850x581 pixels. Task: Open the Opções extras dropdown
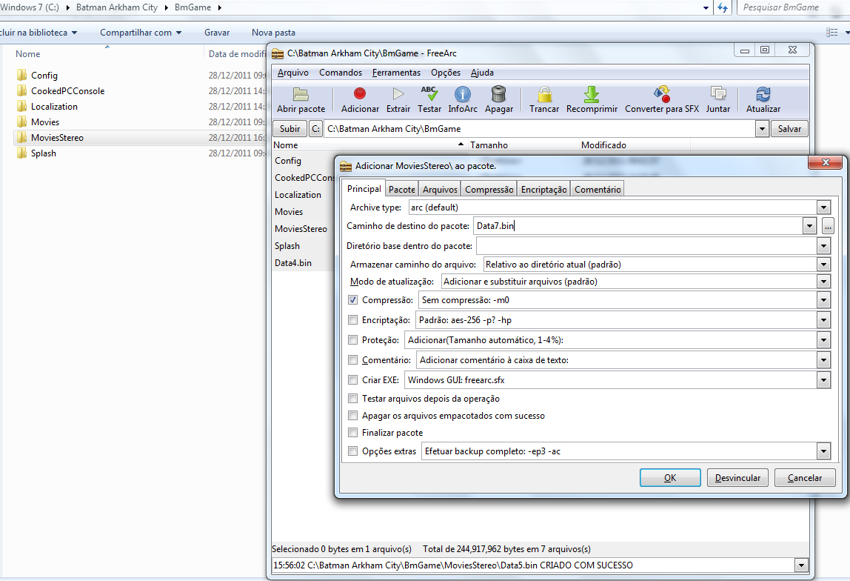point(823,451)
